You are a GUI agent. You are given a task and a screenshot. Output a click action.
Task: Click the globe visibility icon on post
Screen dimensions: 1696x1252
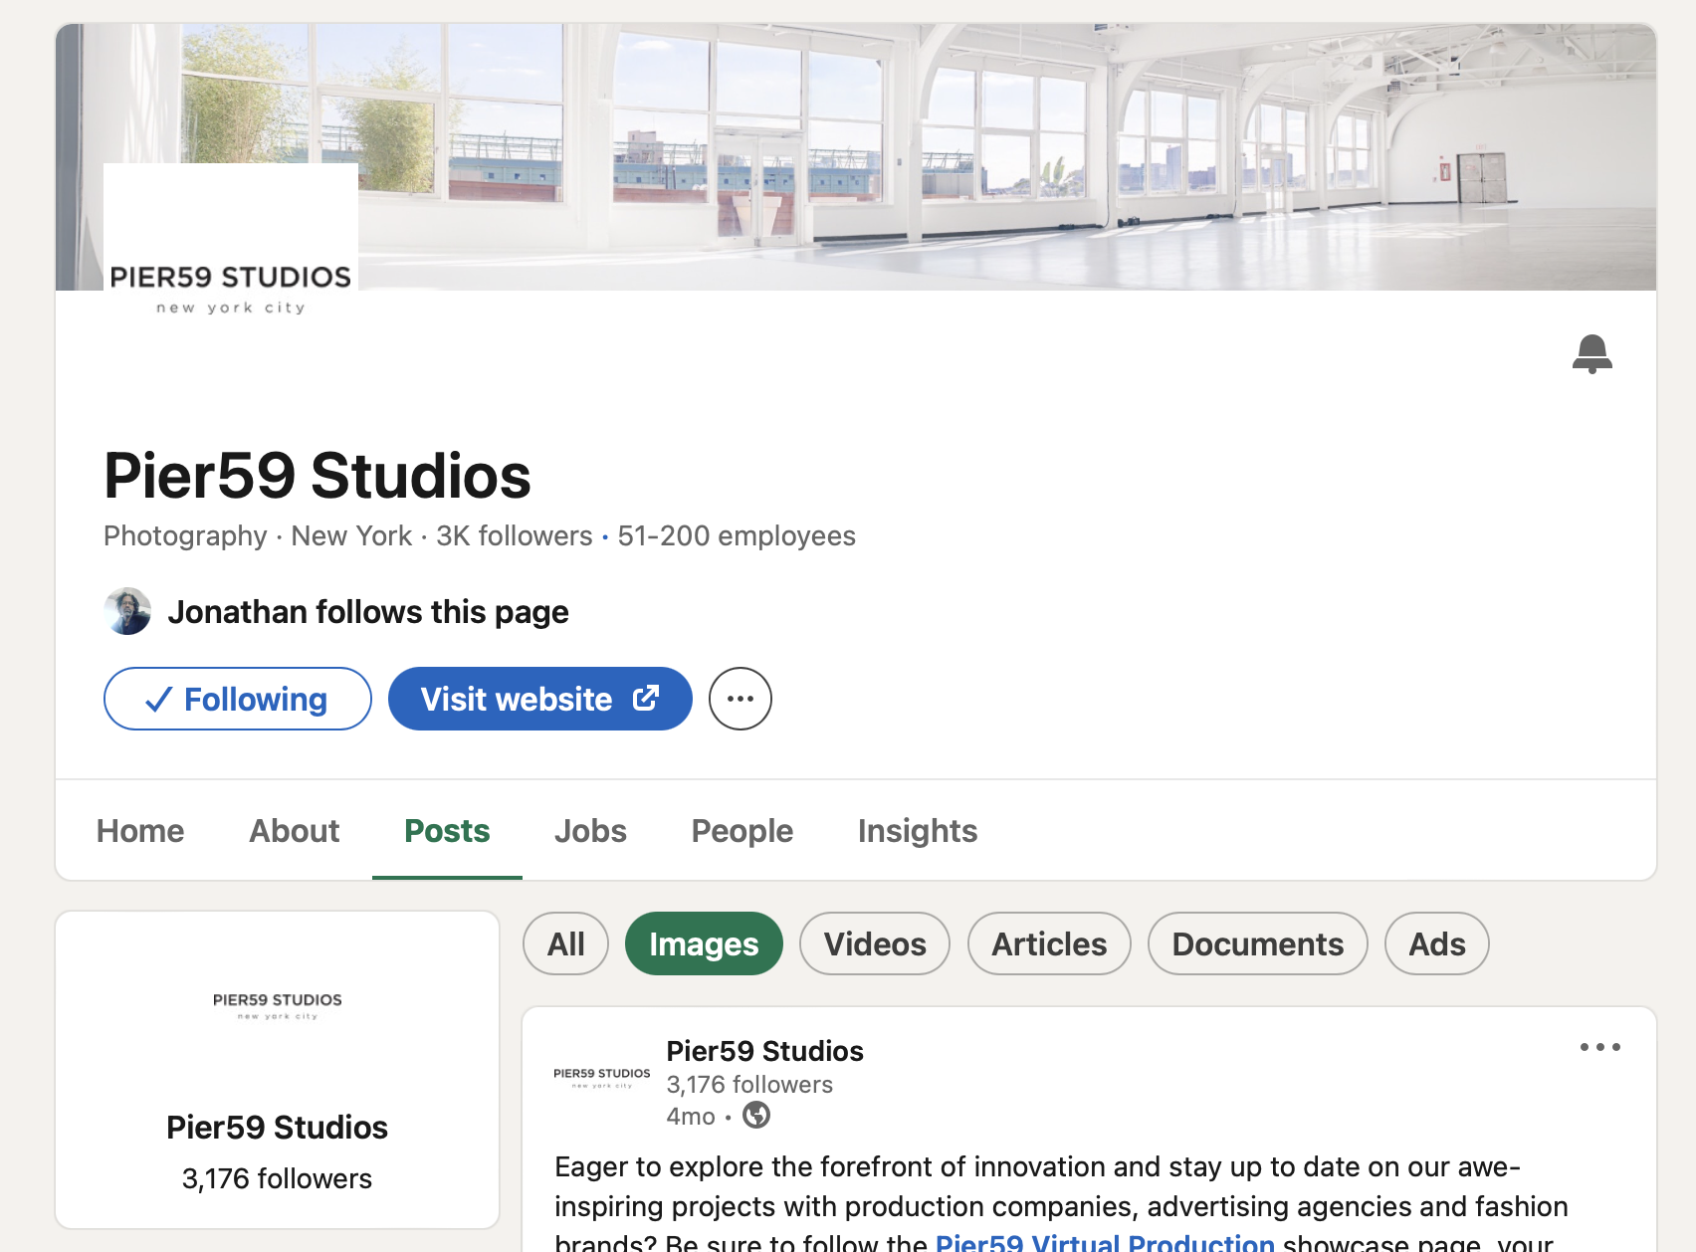click(756, 1115)
